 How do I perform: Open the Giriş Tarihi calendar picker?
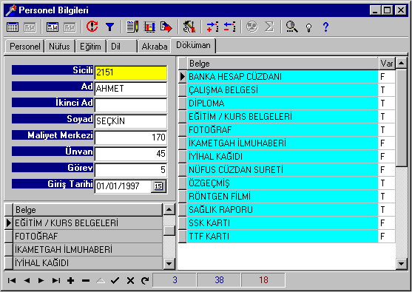coord(158,186)
